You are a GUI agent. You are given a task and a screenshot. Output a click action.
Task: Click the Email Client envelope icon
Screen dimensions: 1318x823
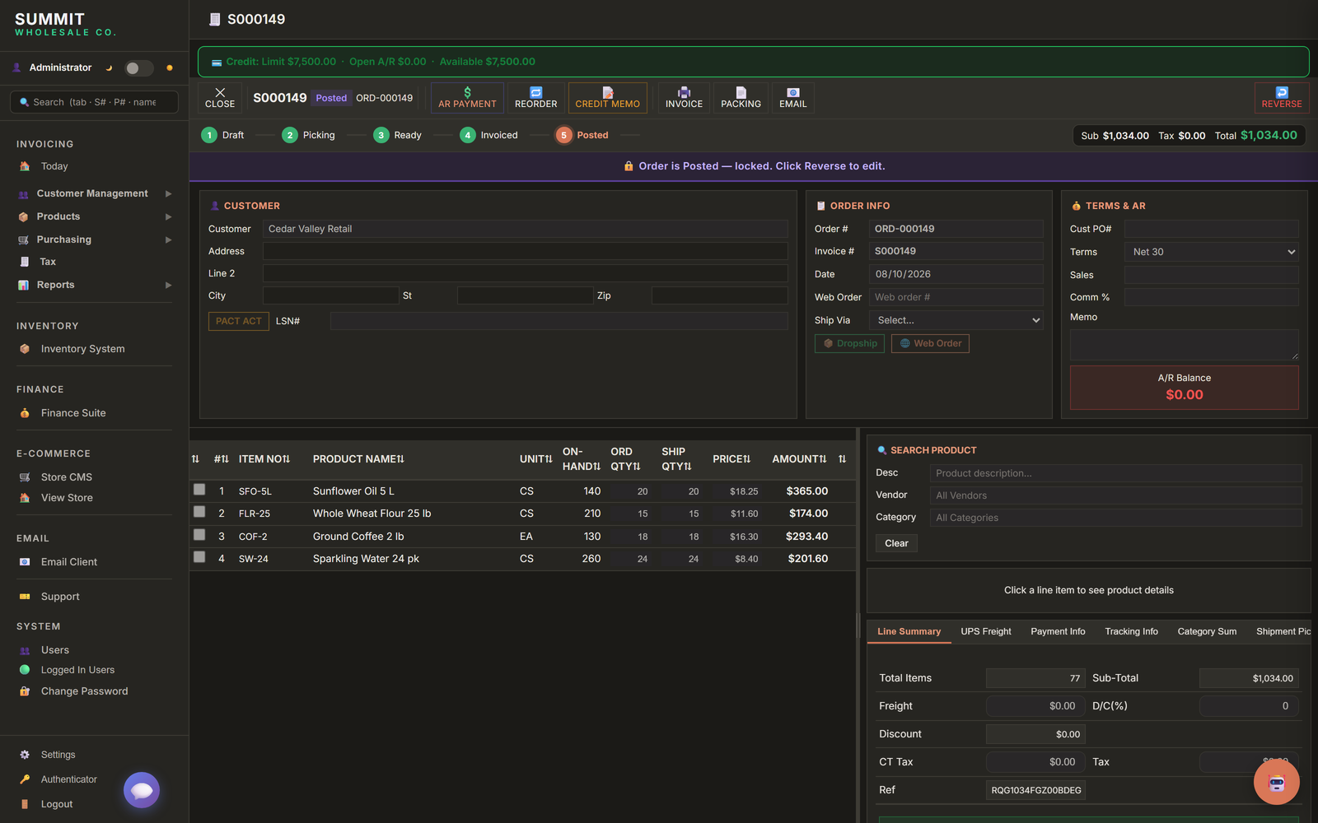tap(25, 562)
